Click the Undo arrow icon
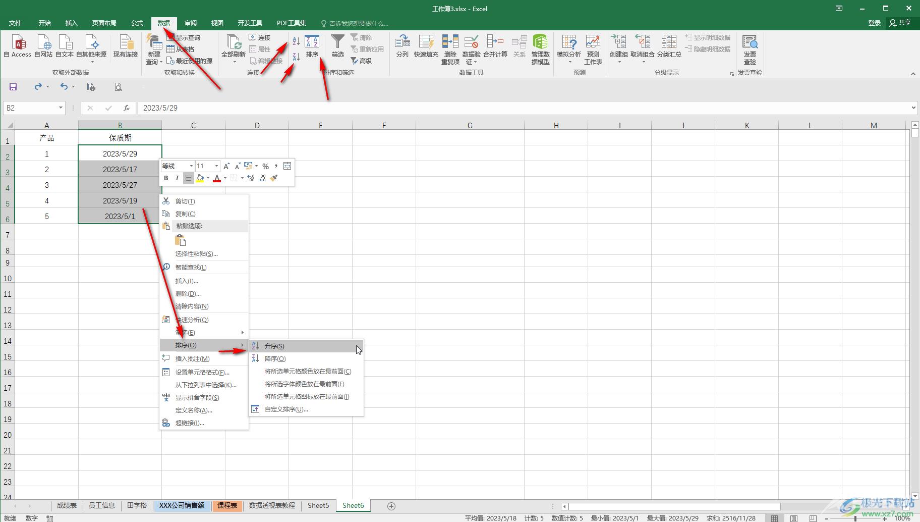920x522 pixels. [x=64, y=87]
